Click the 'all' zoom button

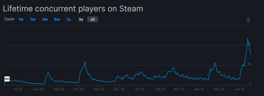(92, 19)
